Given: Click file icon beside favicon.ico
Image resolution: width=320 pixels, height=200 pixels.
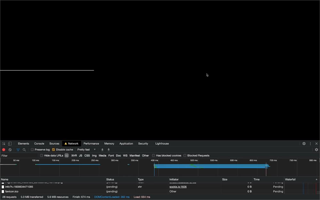Looking at the screenshot, I should coord(3,191).
